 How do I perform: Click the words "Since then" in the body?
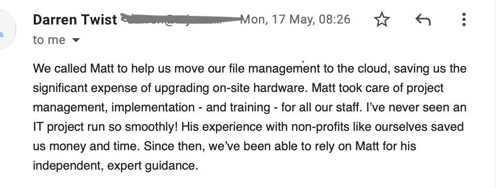click(x=175, y=147)
